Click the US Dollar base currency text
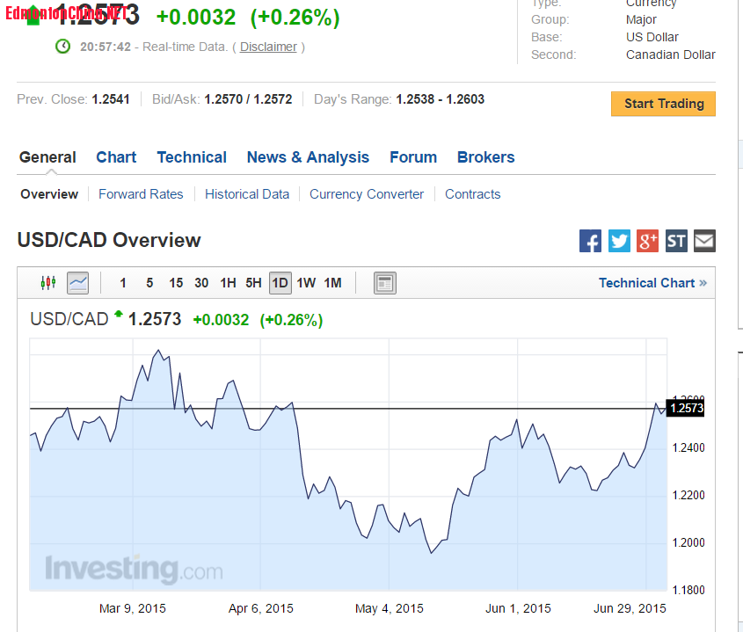The width and height of the screenshot is (743, 632). pyautogui.click(x=652, y=37)
